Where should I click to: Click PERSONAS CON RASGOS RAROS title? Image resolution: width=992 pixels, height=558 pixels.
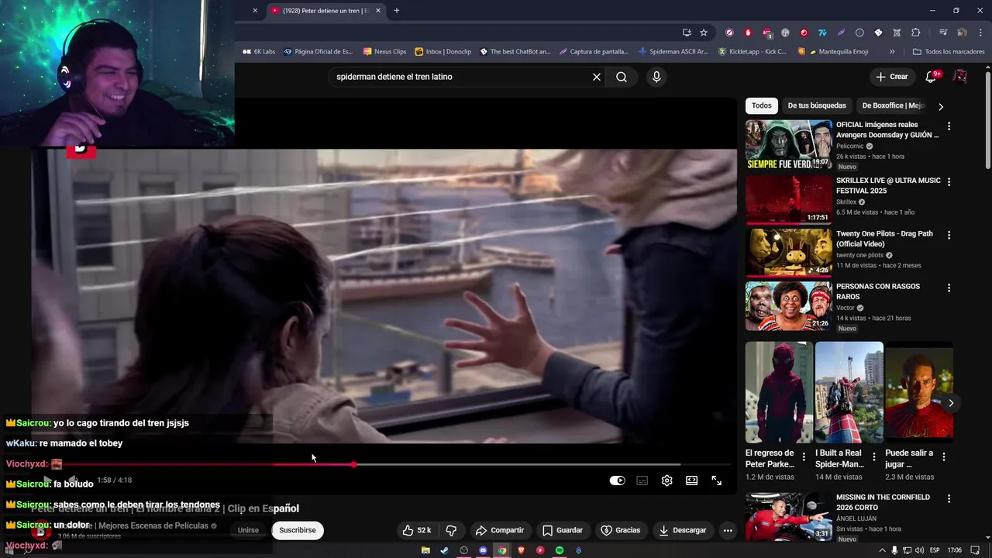(x=878, y=291)
